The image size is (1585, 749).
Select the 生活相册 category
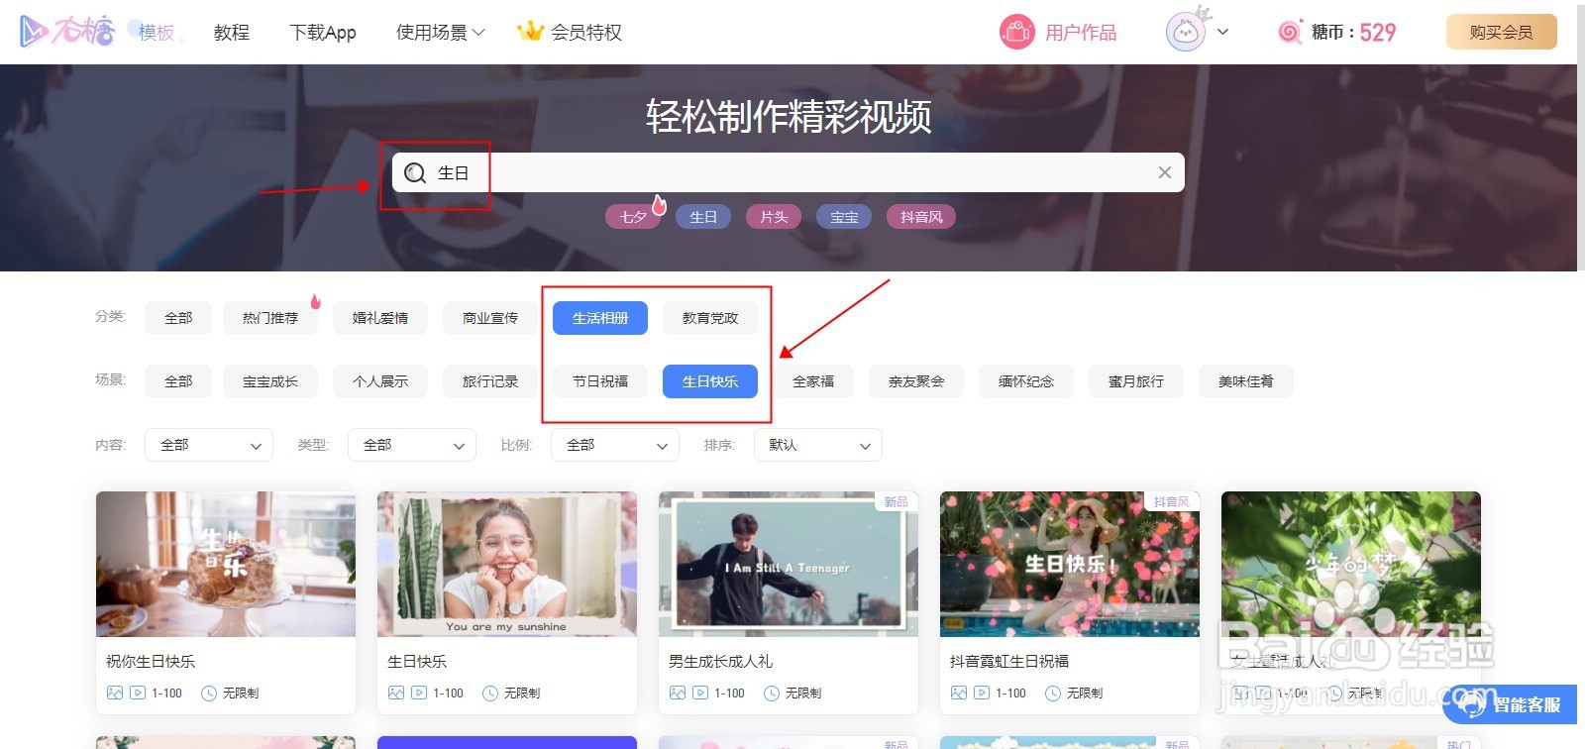(600, 318)
